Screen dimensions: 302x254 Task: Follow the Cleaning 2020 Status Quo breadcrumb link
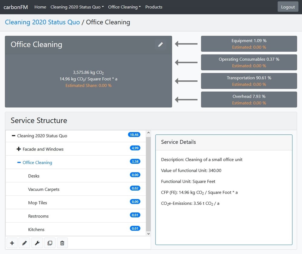click(42, 22)
